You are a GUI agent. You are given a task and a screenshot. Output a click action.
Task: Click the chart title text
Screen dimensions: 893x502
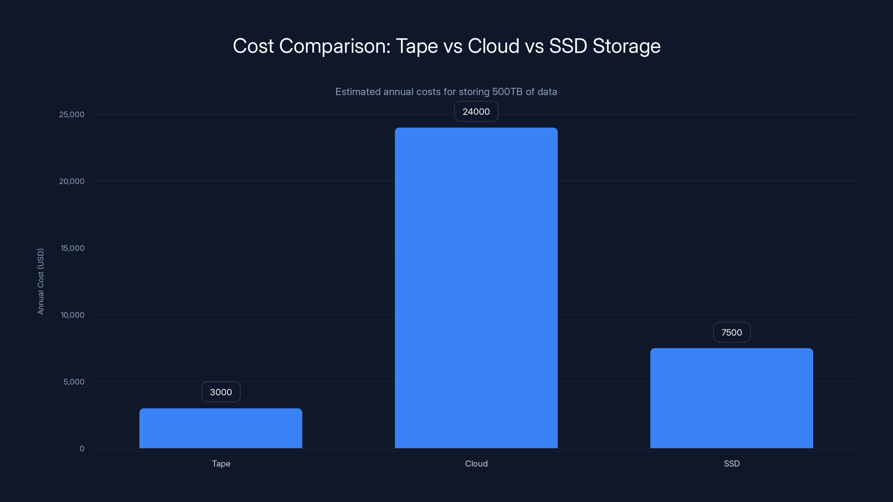[446, 46]
